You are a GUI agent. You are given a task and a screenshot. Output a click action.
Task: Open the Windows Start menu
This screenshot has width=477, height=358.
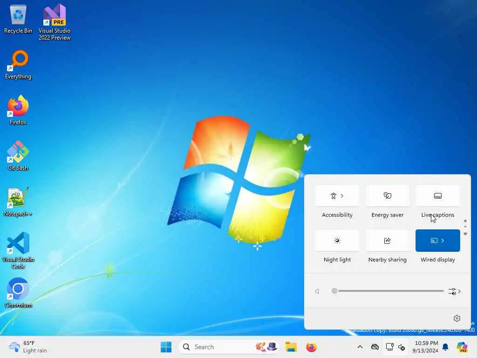click(166, 347)
